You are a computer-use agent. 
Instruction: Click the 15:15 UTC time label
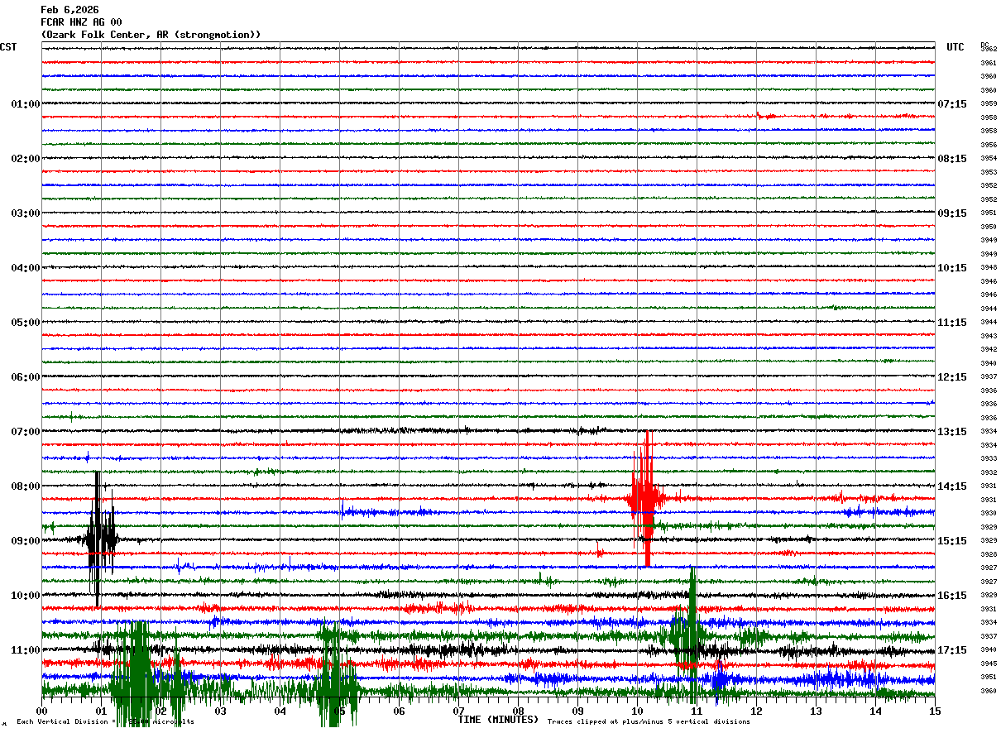pyautogui.click(x=952, y=541)
